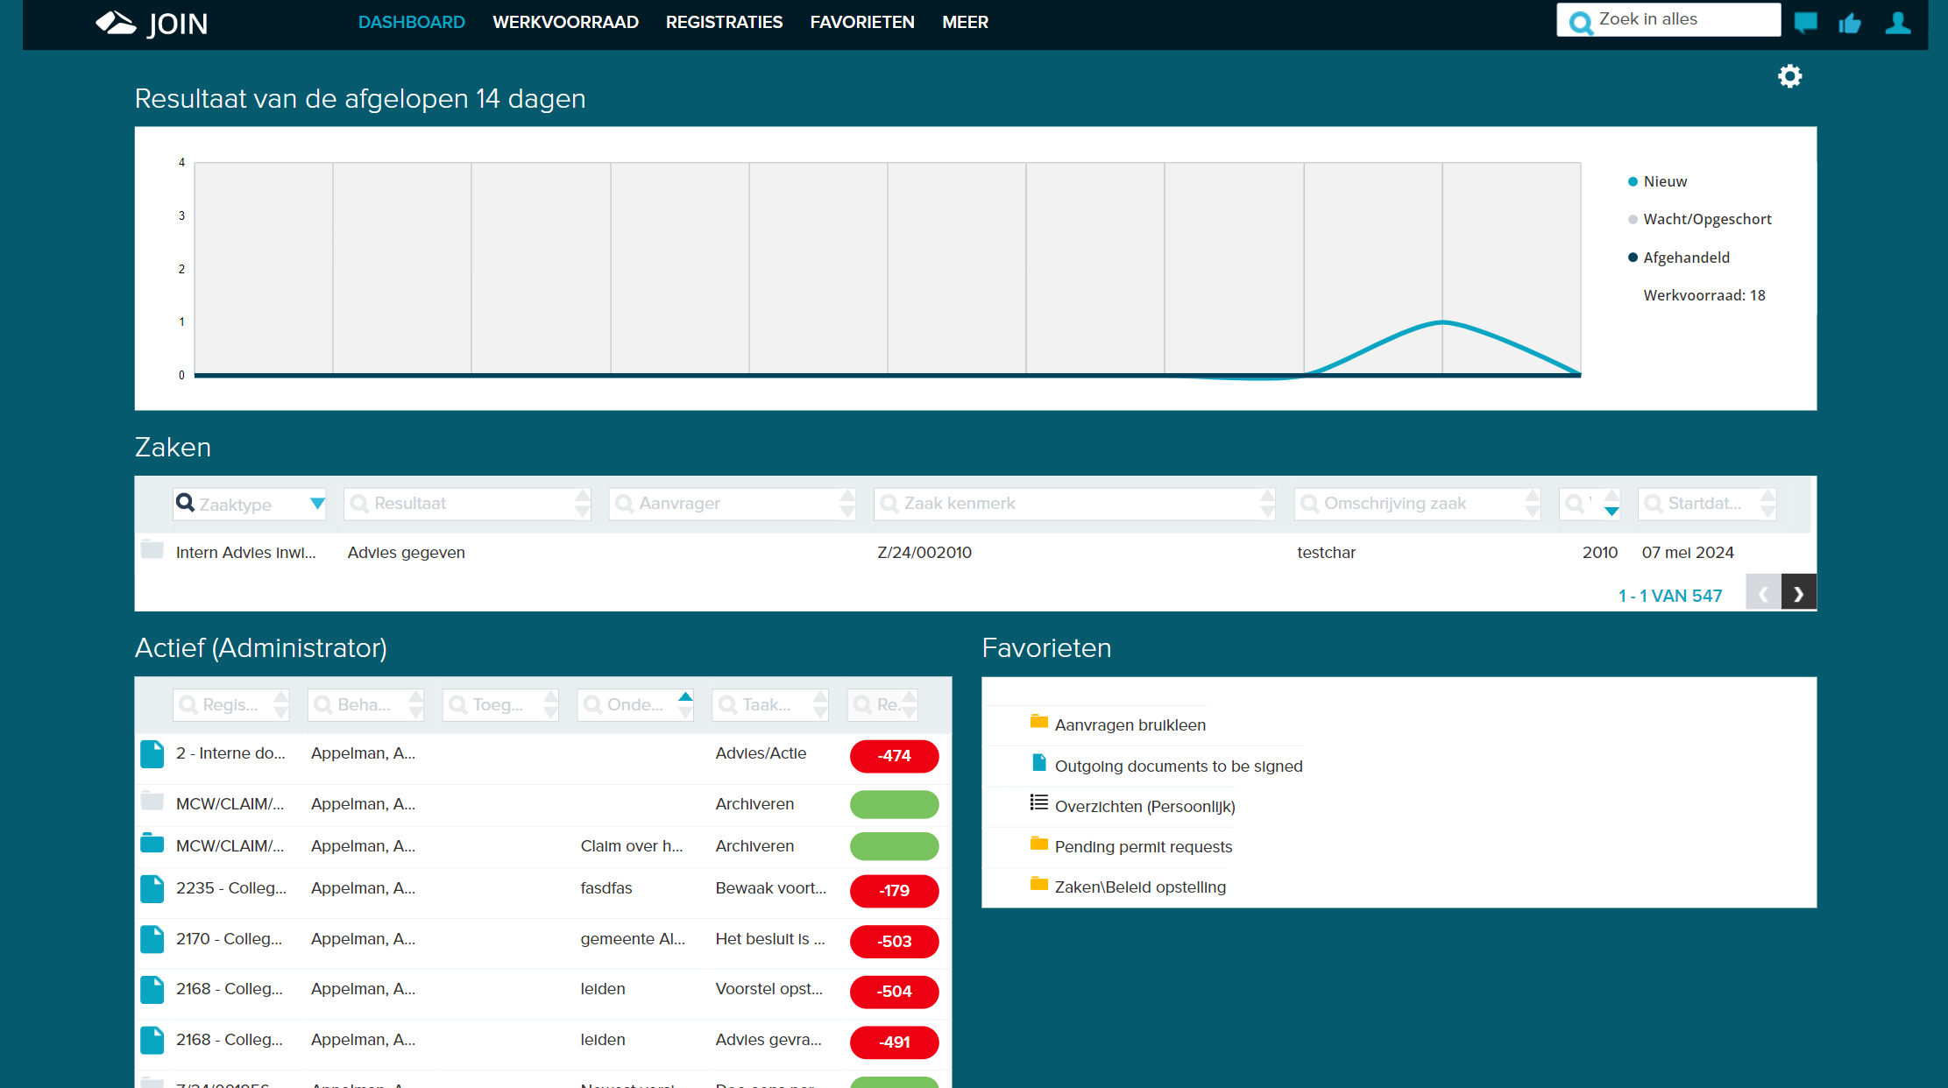Click the search magnifier in Zoek in alles
Image resolution: width=1948 pixels, height=1088 pixels.
coord(1580,22)
